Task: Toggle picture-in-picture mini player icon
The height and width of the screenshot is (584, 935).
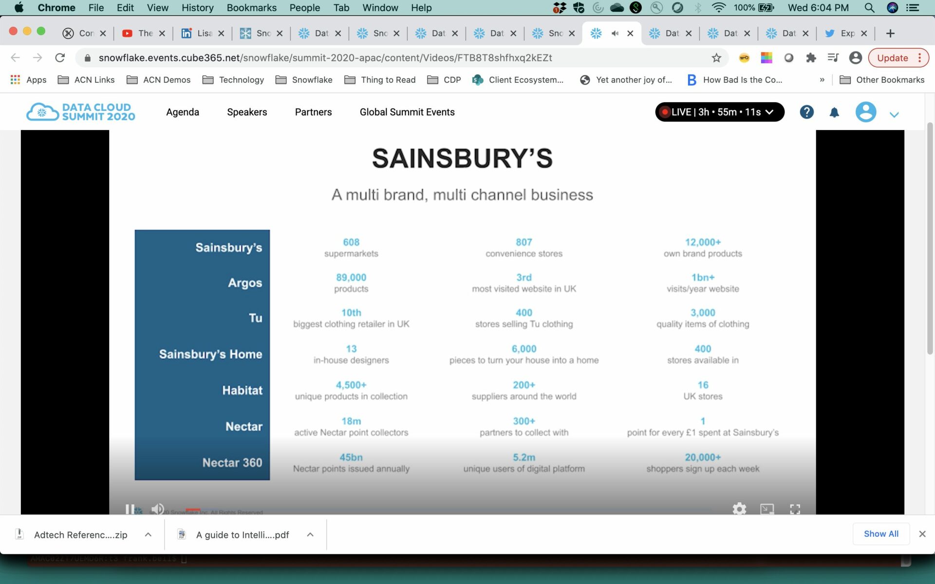Action: [767, 509]
